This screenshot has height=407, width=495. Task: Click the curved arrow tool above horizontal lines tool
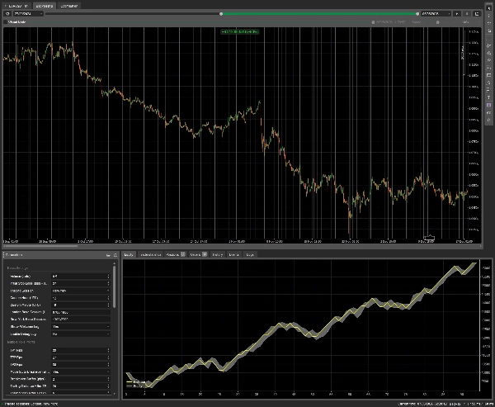tap(489, 83)
